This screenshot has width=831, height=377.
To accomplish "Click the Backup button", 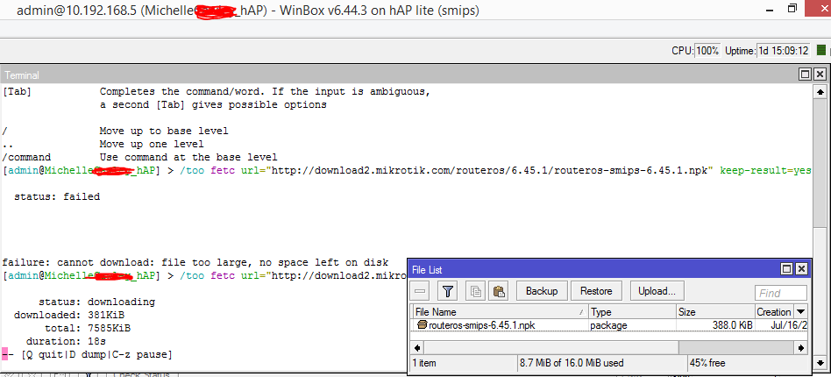I will point(542,291).
